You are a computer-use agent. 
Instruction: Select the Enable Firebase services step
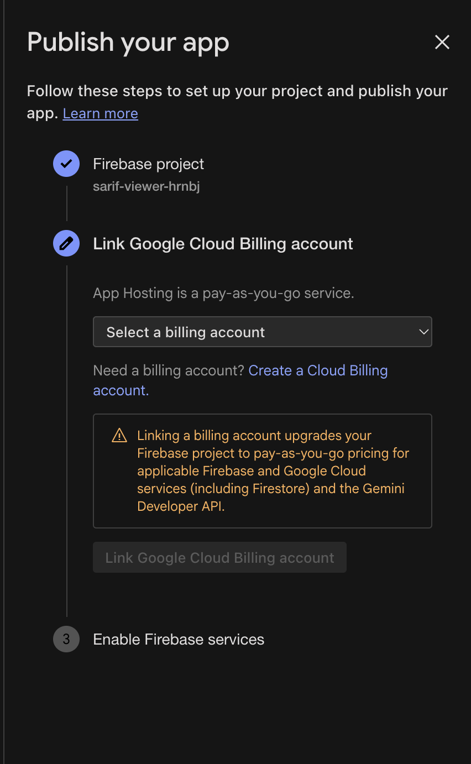point(179,639)
